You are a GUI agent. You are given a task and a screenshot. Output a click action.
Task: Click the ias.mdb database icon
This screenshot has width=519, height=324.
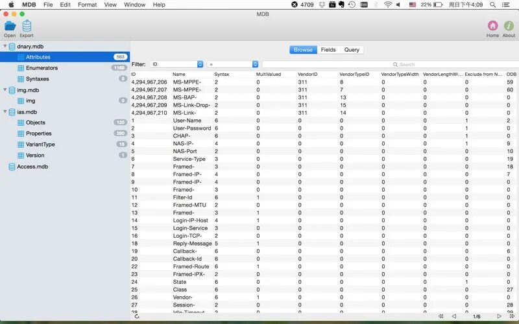pos(12,112)
